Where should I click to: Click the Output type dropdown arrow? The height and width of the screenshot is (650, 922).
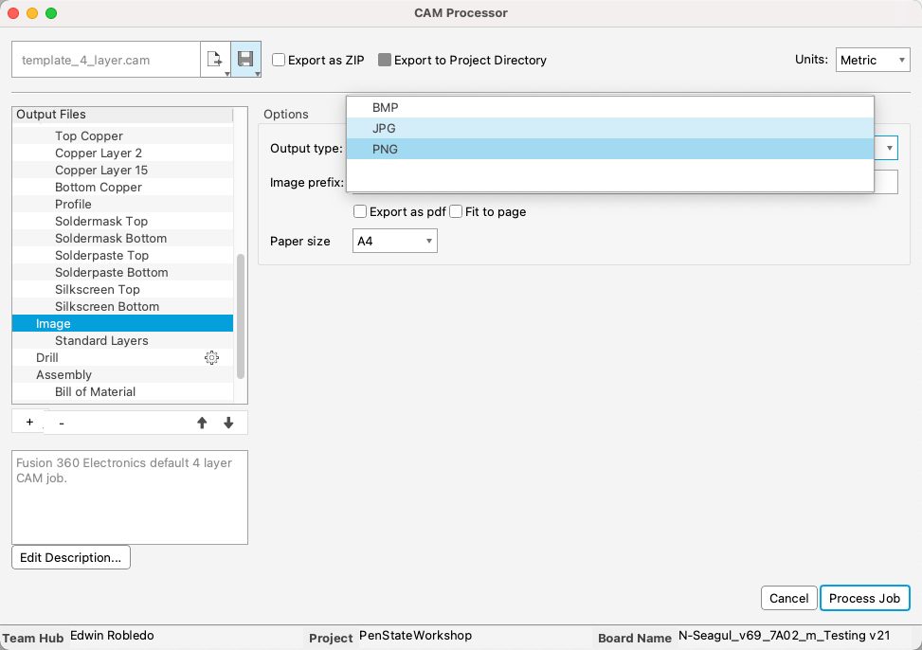(889, 148)
